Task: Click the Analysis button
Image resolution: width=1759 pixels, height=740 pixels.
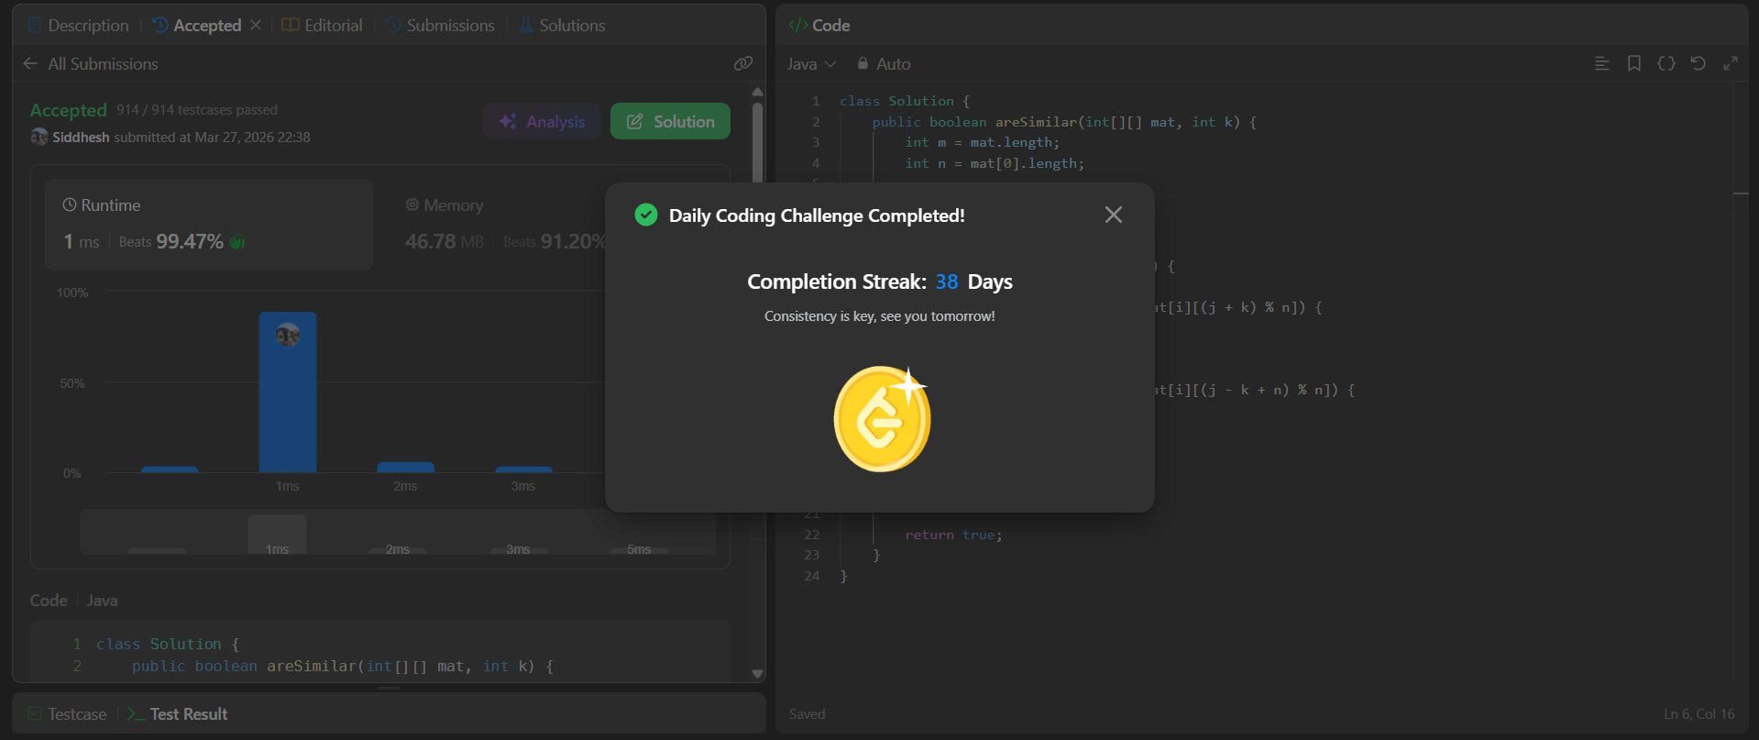Action: coord(542,121)
